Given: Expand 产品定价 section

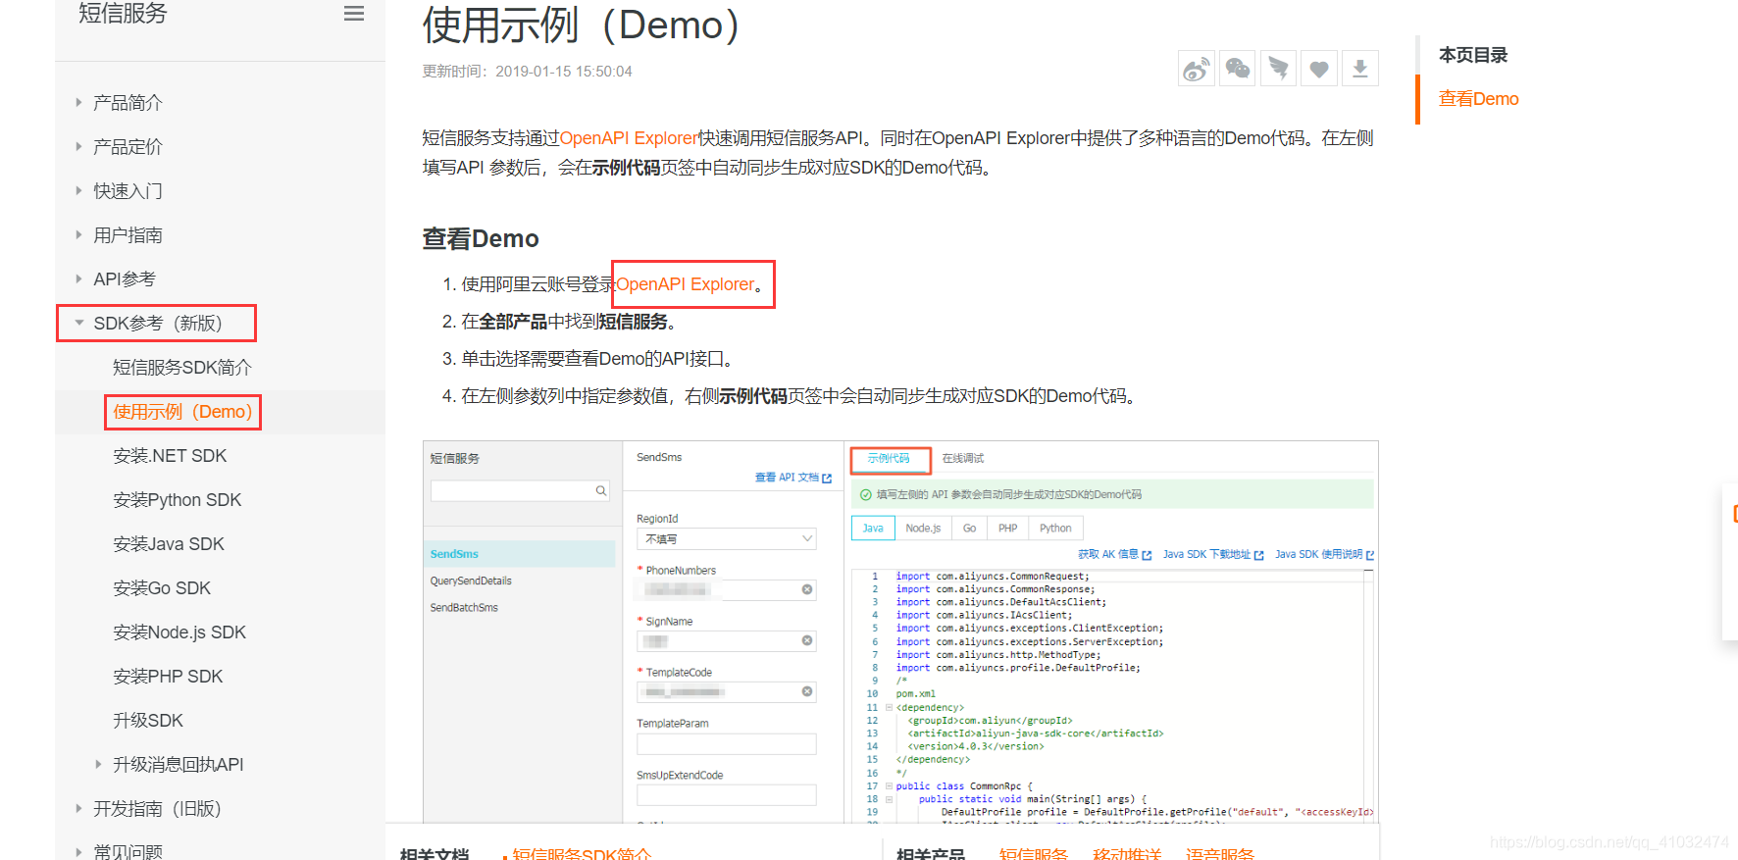Looking at the screenshot, I should [78, 146].
